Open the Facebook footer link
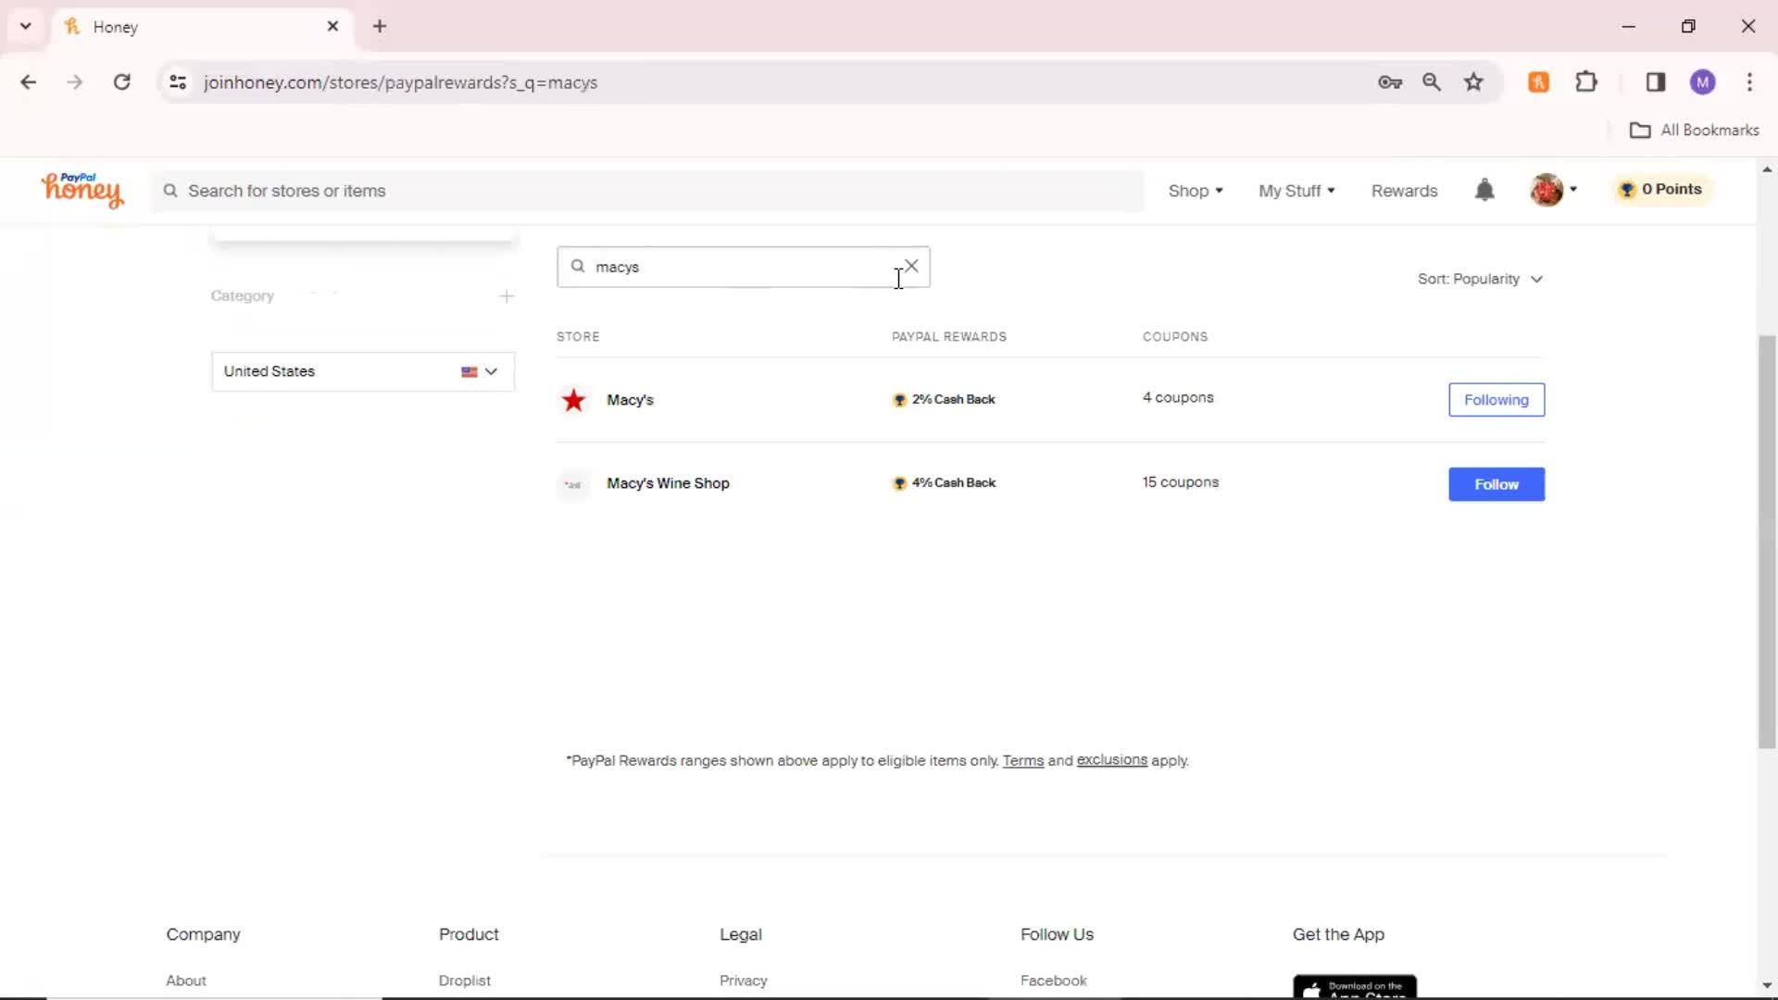The width and height of the screenshot is (1778, 1000). coord(1053,981)
